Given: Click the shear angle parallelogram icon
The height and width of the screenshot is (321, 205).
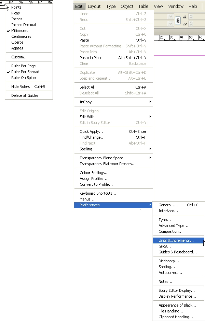Looking at the screenshot, I should [x=184, y=24].
